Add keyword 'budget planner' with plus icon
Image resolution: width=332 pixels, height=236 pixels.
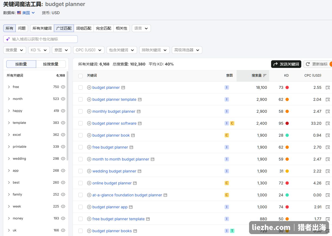click(89, 87)
